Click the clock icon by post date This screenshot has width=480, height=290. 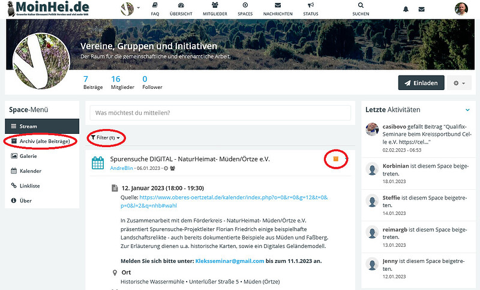tap(166, 168)
